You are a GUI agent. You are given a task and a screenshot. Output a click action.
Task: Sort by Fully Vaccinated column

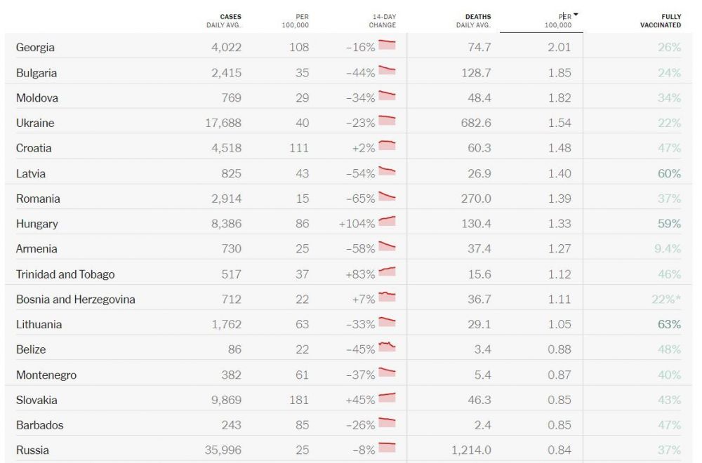point(661,20)
